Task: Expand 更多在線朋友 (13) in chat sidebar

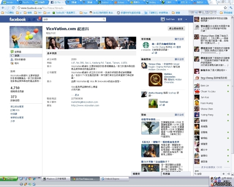Action: [211, 167]
